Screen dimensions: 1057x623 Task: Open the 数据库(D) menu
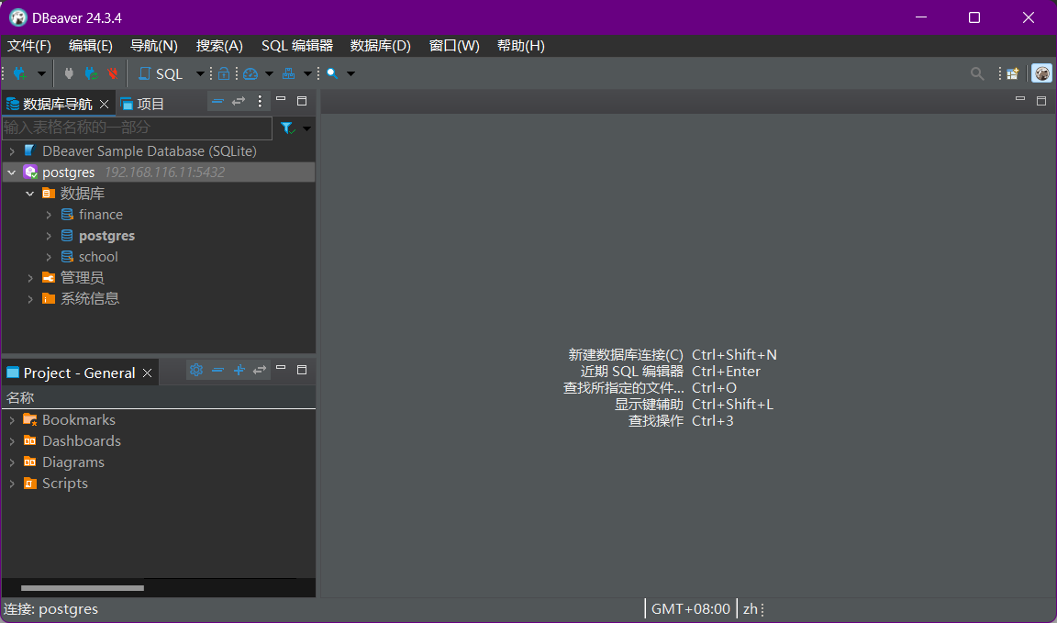(x=380, y=46)
